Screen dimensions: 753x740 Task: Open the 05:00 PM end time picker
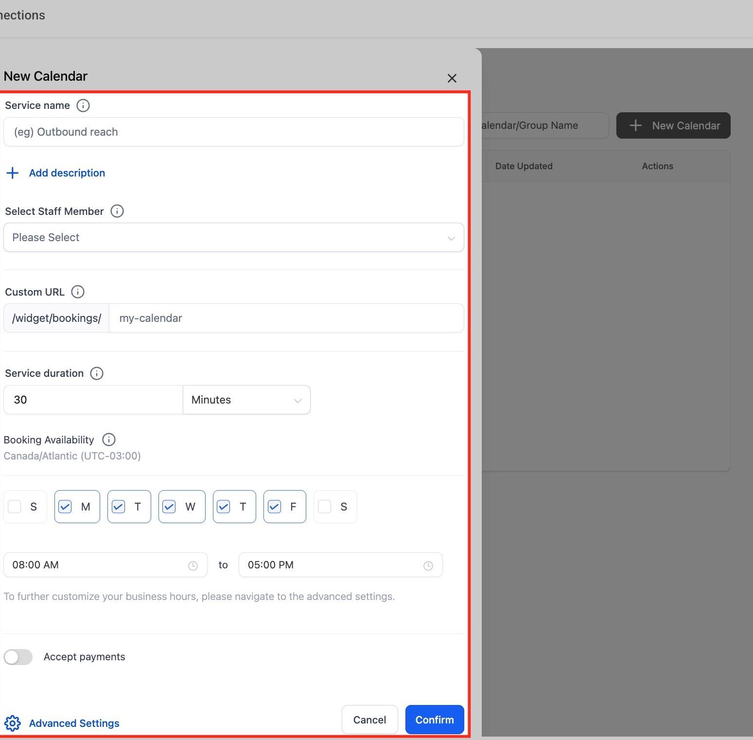[341, 565]
